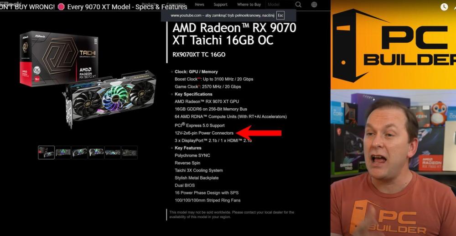Screen dimensions: 456x236
Task: Click the Share arrow at top-right edge
Action: coord(454,7)
